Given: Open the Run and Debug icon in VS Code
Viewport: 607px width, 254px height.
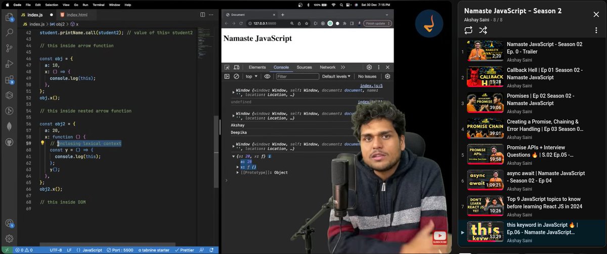Looking at the screenshot, I should pos(9,64).
